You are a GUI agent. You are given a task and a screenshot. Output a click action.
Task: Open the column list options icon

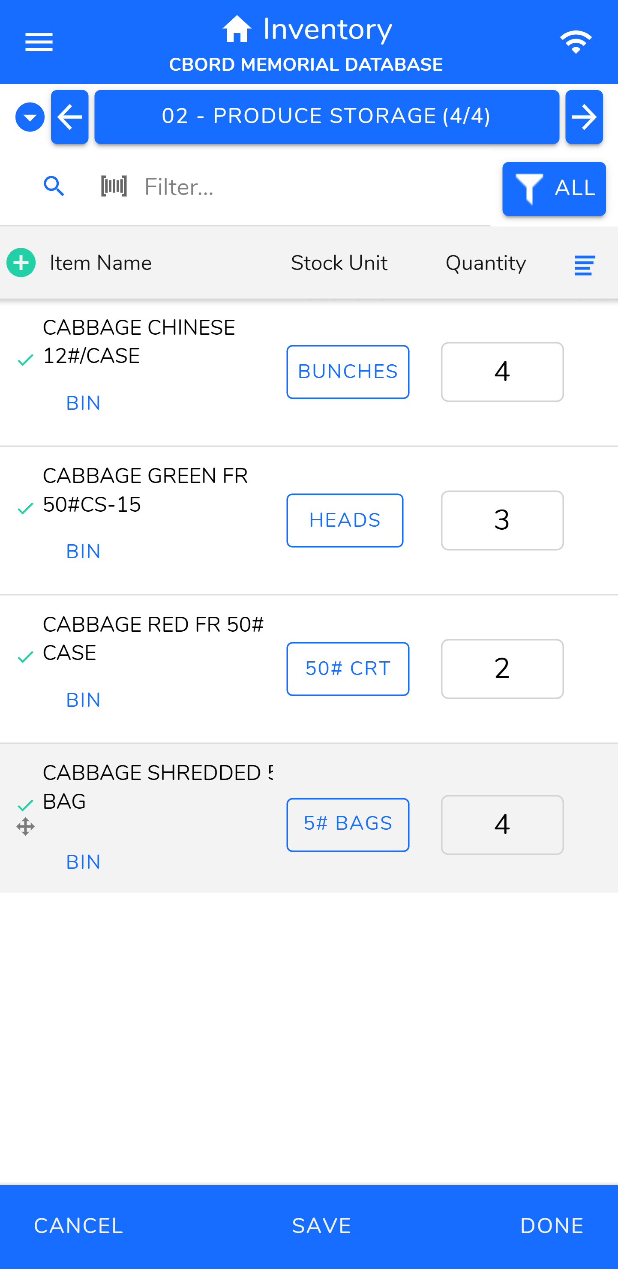tap(585, 265)
